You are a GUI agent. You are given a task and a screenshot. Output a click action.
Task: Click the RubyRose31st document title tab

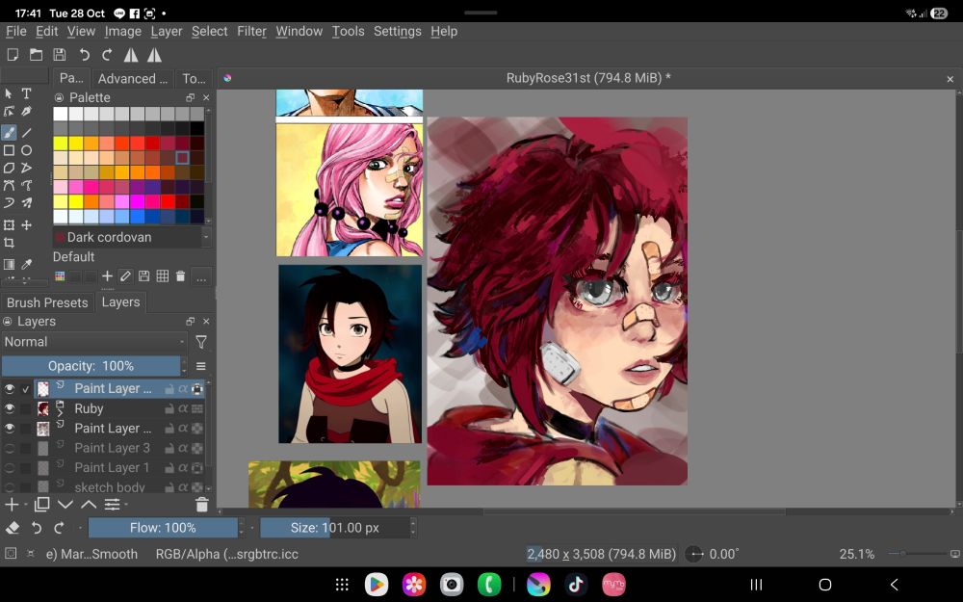pyautogui.click(x=588, y=78)
